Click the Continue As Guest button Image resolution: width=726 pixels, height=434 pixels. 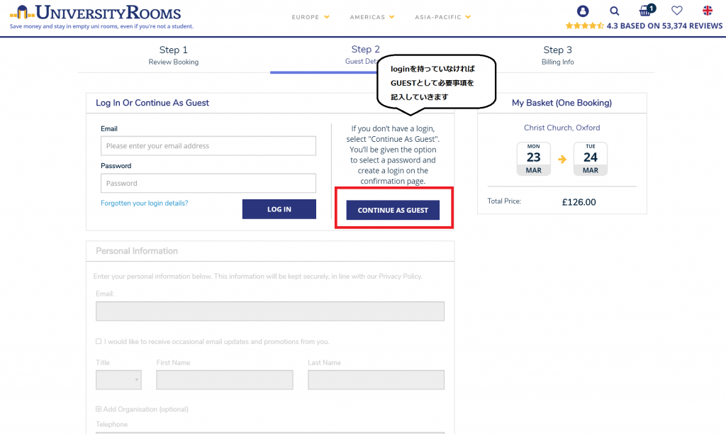pyautogui.click(x=393, y=210)
